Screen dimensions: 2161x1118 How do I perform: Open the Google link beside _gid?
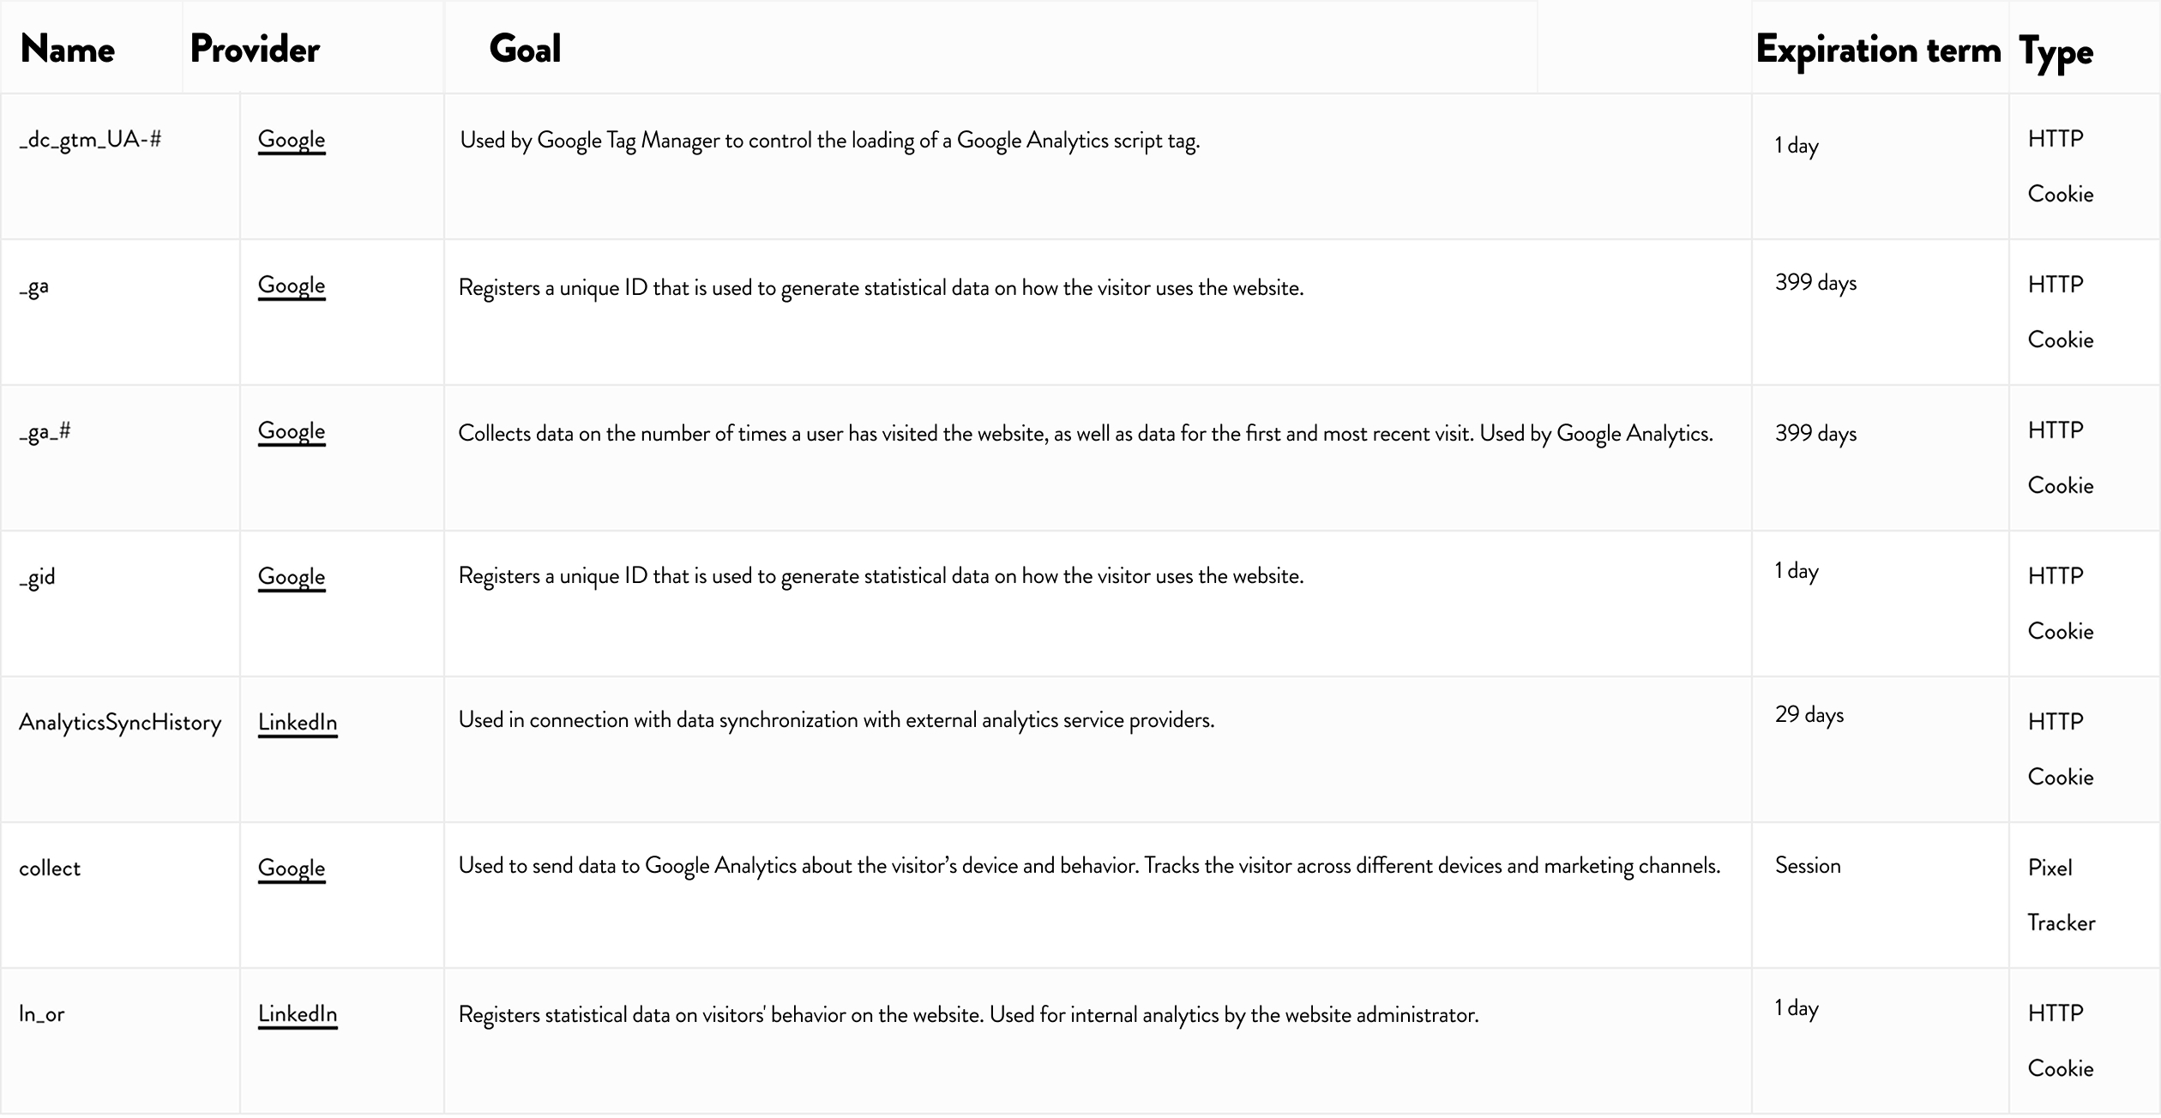292,578
